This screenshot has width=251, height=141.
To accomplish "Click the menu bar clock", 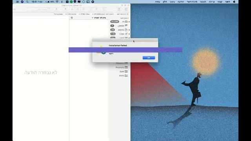I will coord(37,2).
